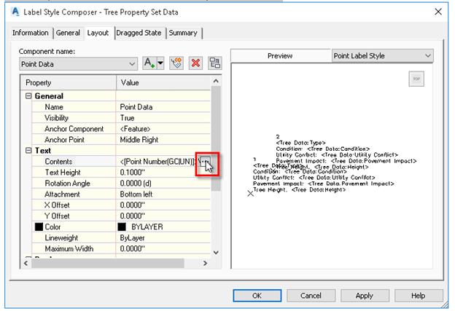Click the TOP view icon in preview
This screenshot has height=311, width=455.
click(416, 79)
